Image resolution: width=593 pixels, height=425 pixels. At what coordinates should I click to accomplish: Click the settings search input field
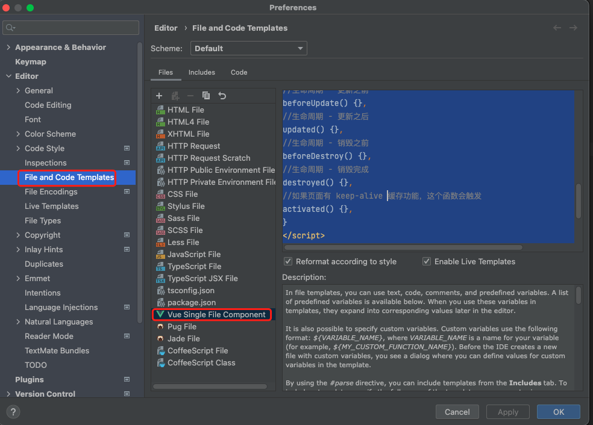[x=71, y=28]
